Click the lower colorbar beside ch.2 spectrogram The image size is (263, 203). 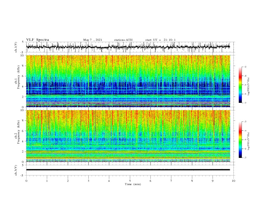tap(240, 140)
